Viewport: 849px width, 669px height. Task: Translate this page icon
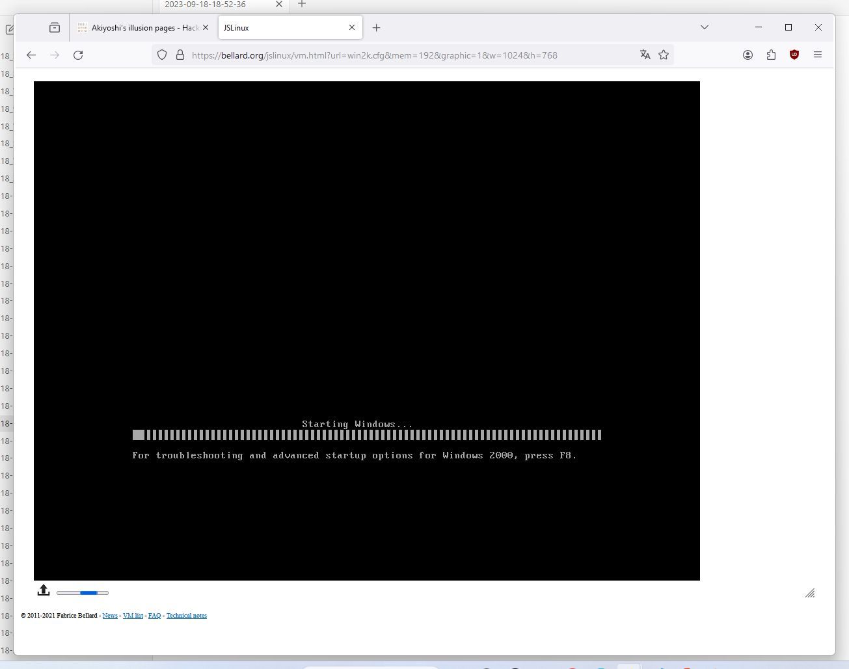[645, 55]
